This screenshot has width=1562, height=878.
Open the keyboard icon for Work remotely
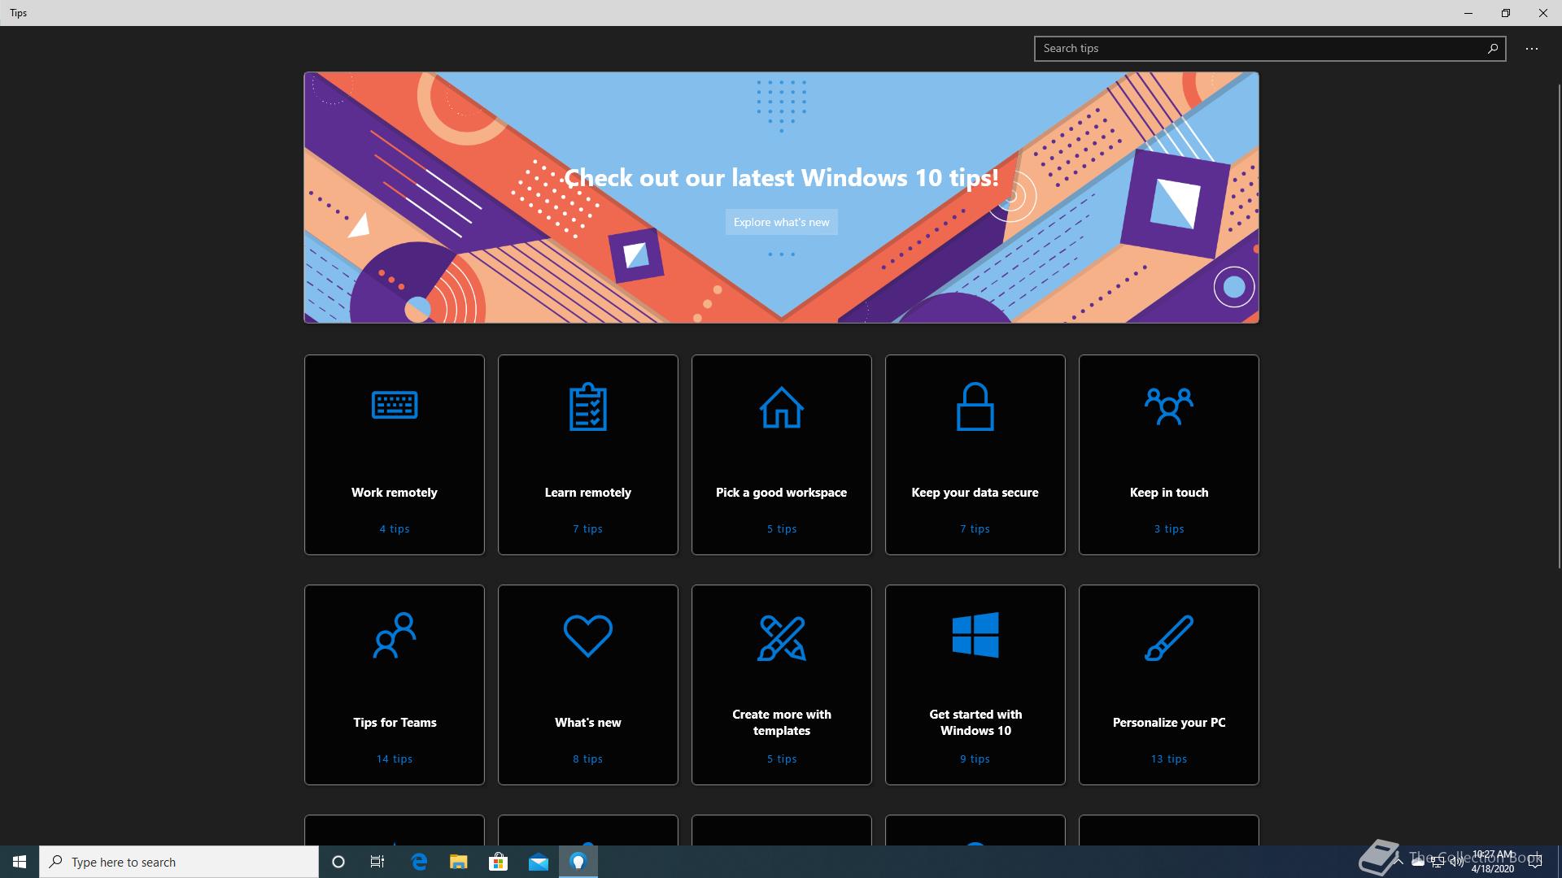[x=395, y=405]
